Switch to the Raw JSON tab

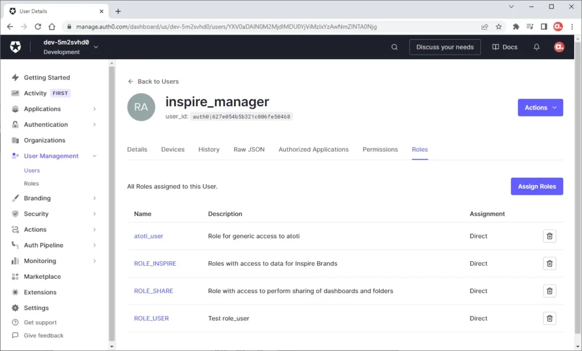click(x=249, y=149)
